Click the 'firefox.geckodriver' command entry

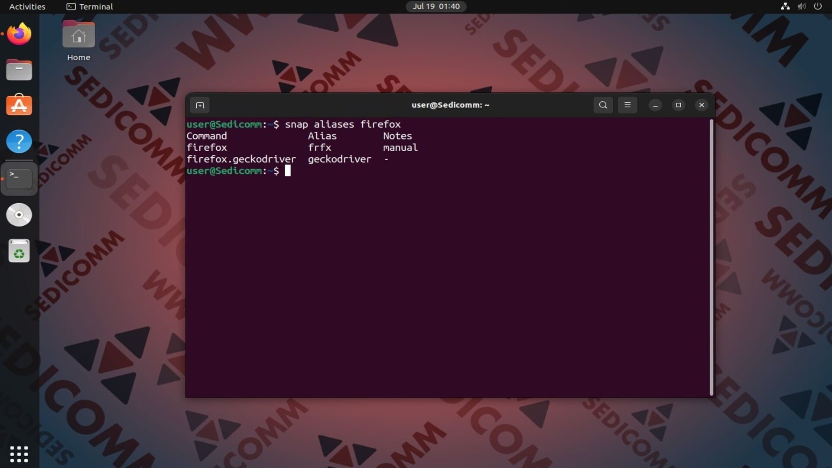coord(241,159)
